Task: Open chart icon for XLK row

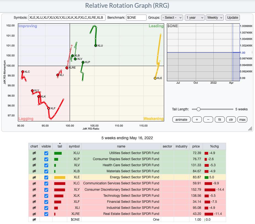Action: coord(34,196)
